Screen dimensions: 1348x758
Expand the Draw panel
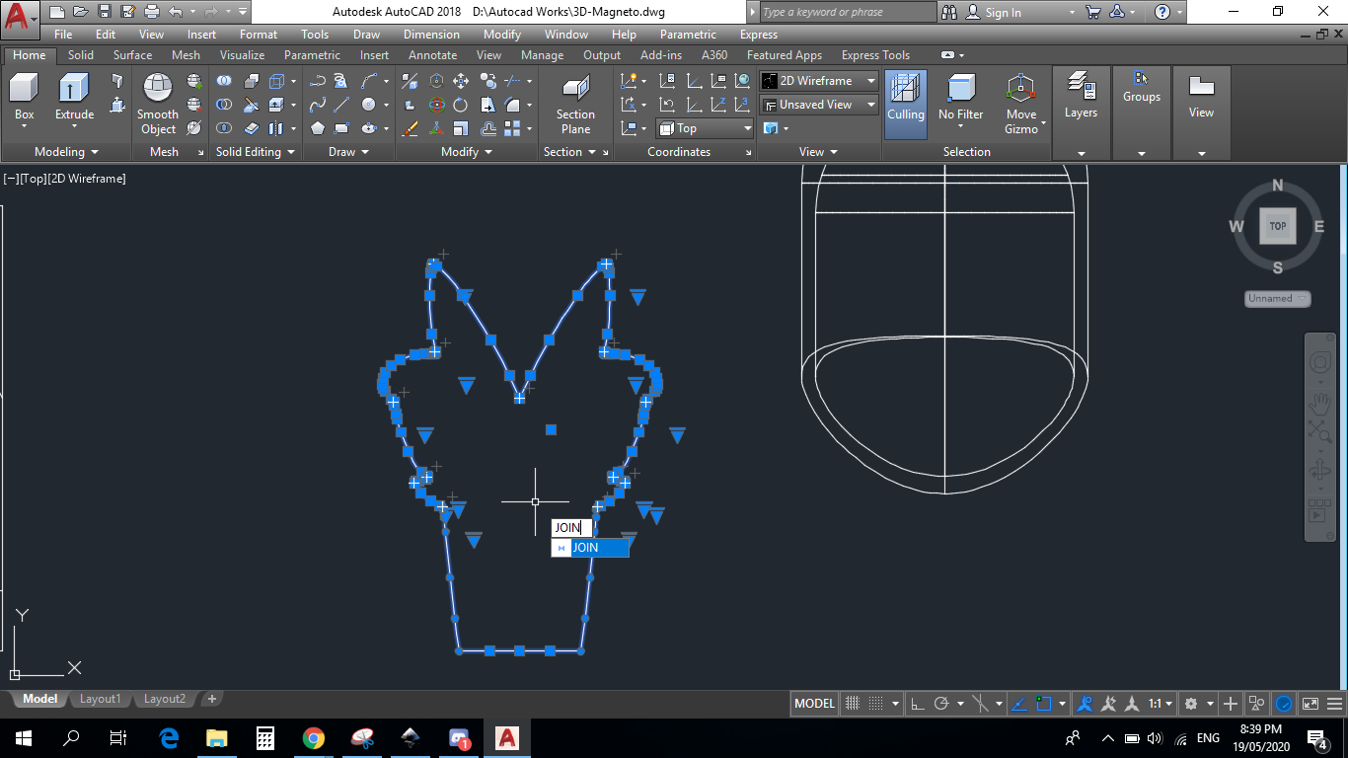point(348,152)
